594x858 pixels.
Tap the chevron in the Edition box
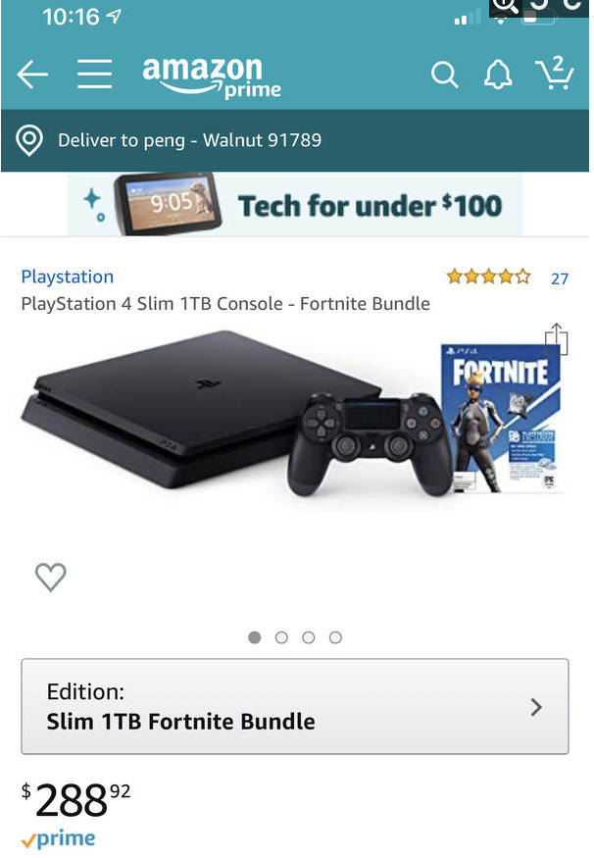point(536,708)
